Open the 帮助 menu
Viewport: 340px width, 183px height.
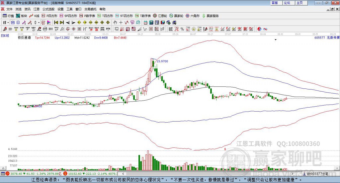pyautogui.click(x=102, y=9)
